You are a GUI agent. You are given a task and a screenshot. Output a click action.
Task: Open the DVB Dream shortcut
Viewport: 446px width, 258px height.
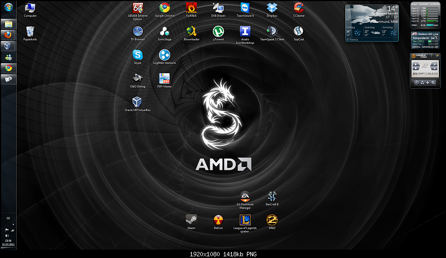(218, 10)
